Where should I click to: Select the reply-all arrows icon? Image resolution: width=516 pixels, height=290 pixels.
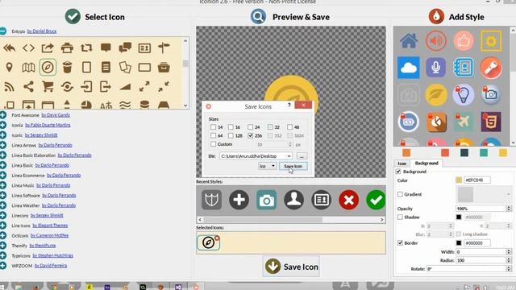9,48
